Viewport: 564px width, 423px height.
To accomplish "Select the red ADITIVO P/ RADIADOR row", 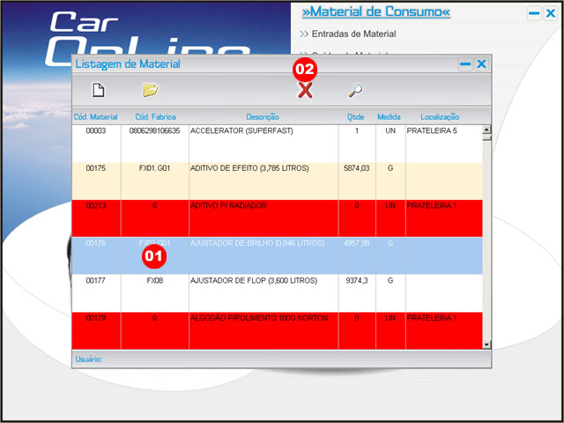I will click(263, 206).
